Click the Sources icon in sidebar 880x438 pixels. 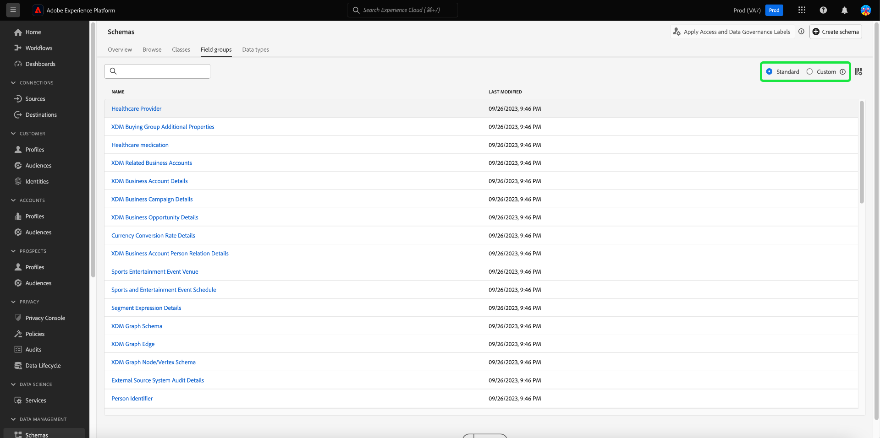[x=18, y=99]
